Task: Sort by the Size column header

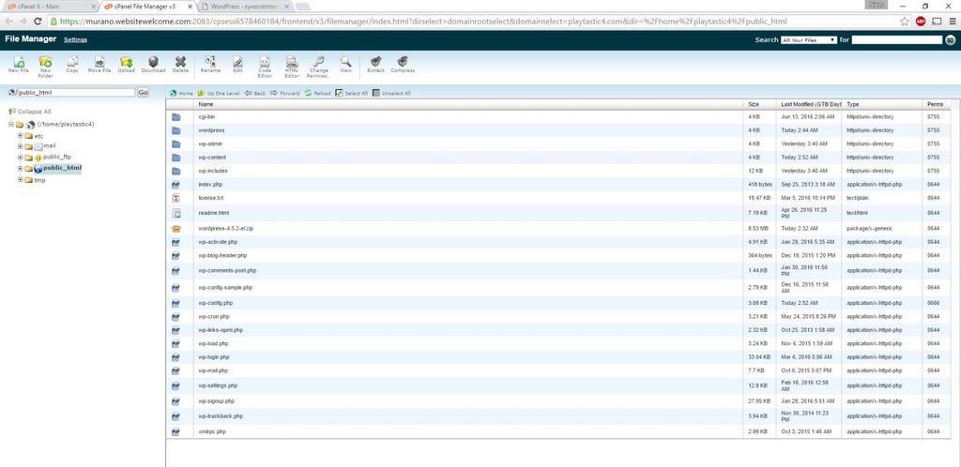Action: click(x=760, y=105)
